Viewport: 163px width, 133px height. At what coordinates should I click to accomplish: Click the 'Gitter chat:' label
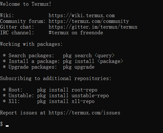(x=17, y=27)
